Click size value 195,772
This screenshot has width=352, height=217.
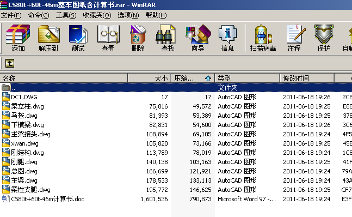coord(157,190)
